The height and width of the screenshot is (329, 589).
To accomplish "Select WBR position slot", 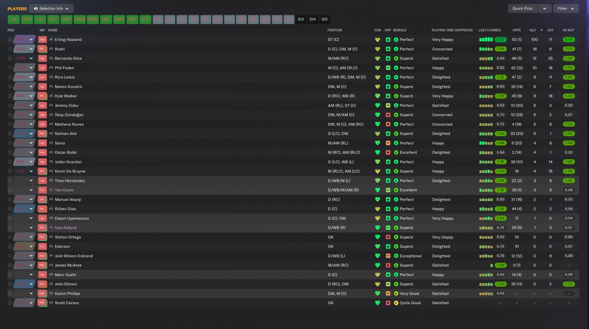I will (66, 19).
